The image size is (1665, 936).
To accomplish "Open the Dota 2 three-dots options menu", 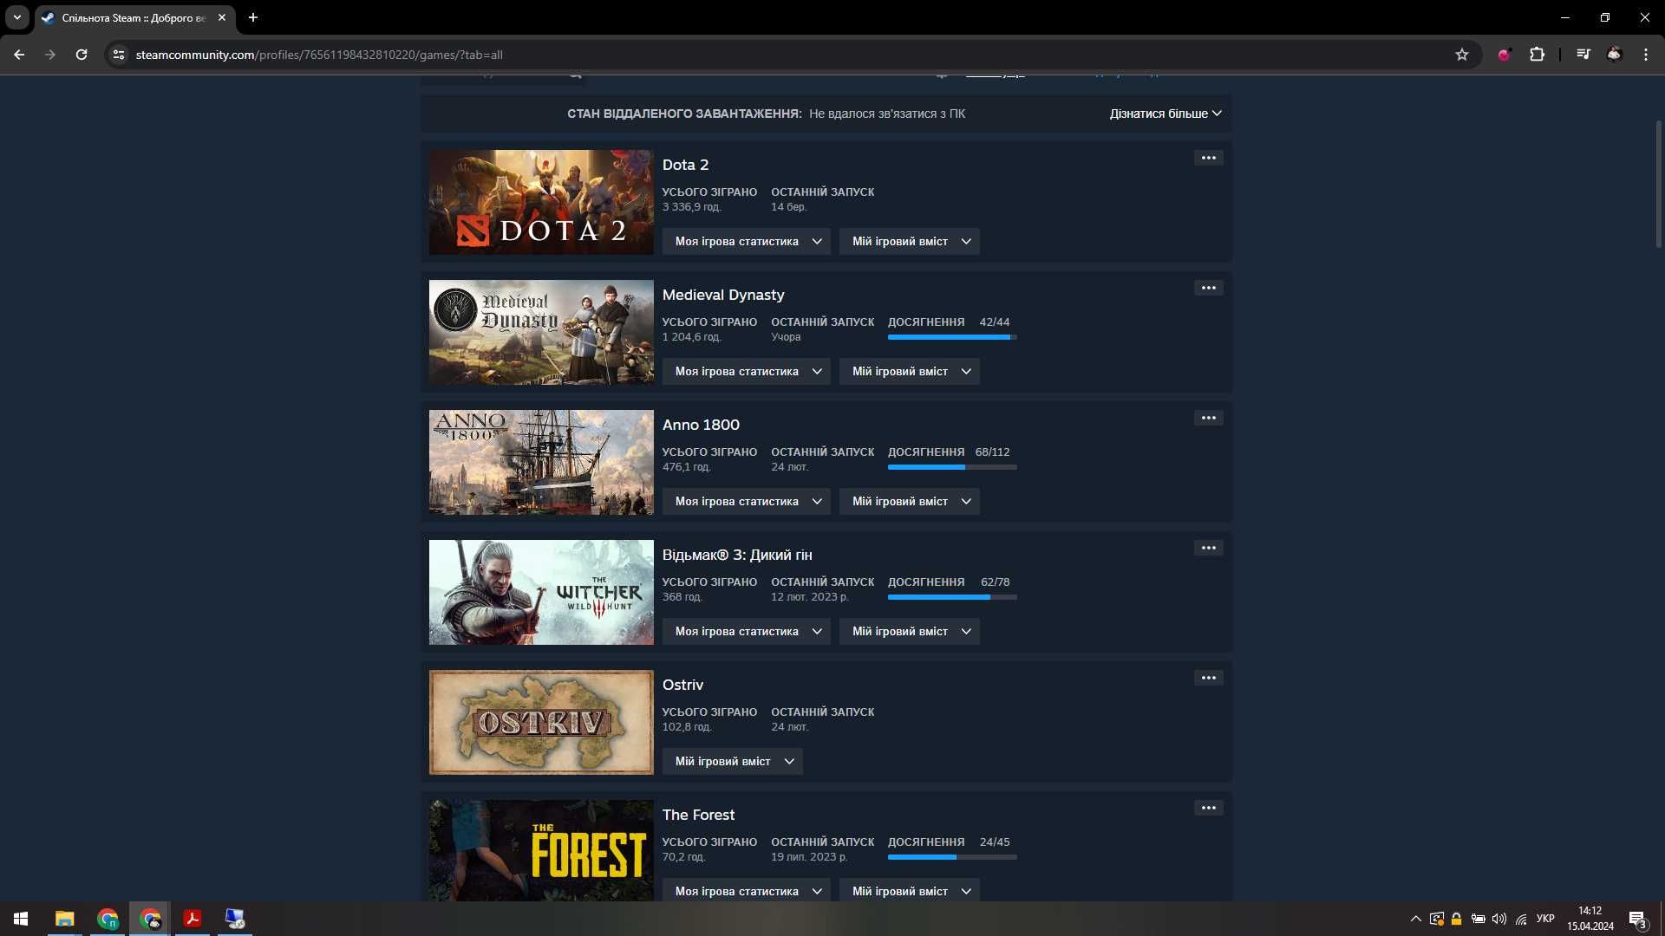I will 1208,158.
